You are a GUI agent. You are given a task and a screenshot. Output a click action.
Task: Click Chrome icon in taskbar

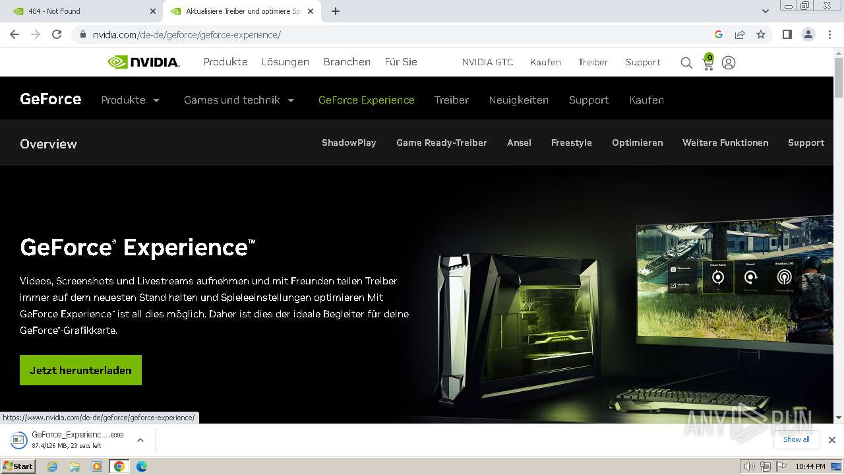(119, 466)
